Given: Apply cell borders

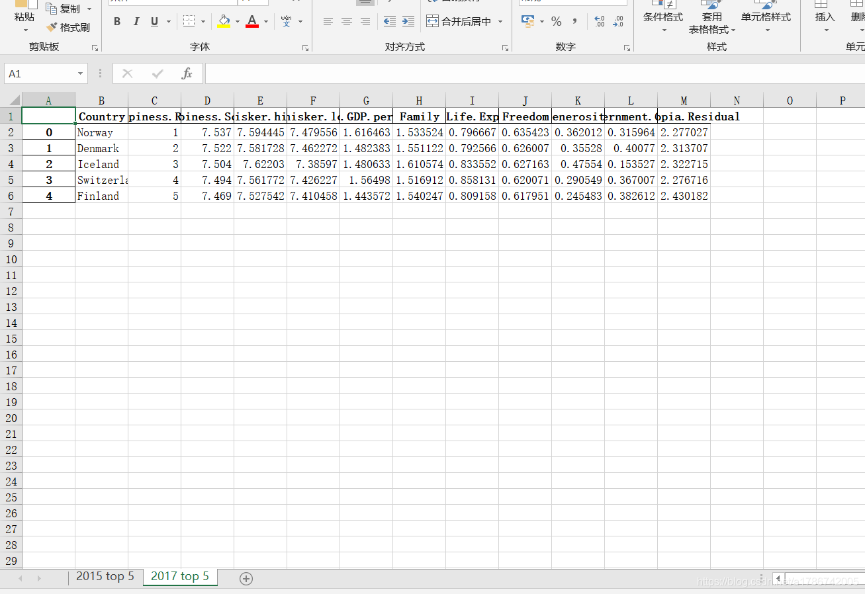Looking at the screenshot, I should (x=189, y=21).
